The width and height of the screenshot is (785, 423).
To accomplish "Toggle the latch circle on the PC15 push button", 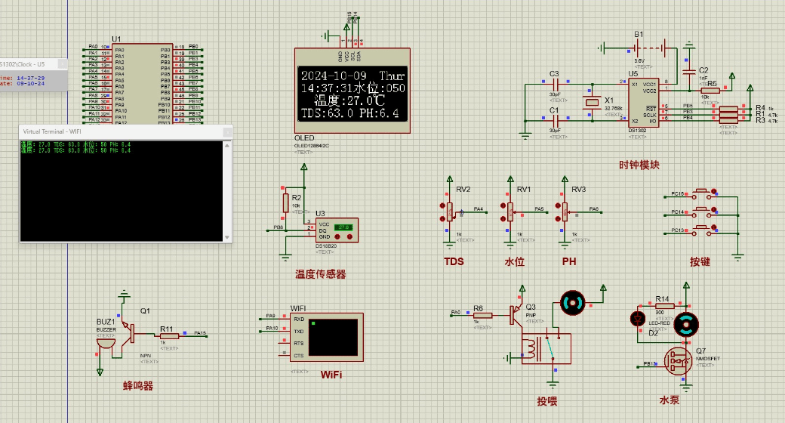I will click(x=715, y=192).
